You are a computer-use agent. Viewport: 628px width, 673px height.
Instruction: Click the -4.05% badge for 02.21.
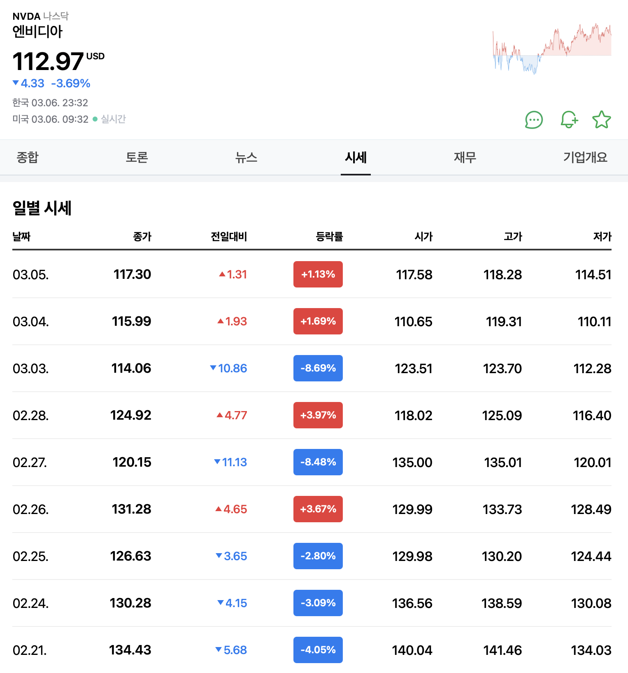tap(318, 650)
